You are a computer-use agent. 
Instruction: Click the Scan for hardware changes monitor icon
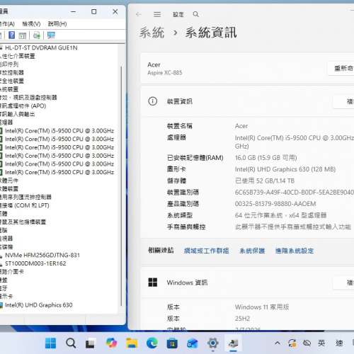coord(51,35)
